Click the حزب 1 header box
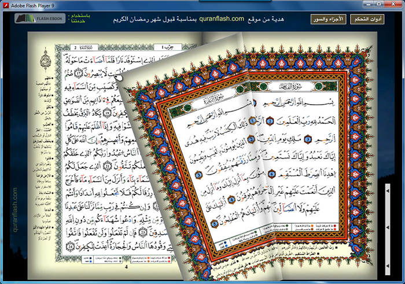Image resolution: width=405 pixels, height=284 pixels. click(168, 47)
